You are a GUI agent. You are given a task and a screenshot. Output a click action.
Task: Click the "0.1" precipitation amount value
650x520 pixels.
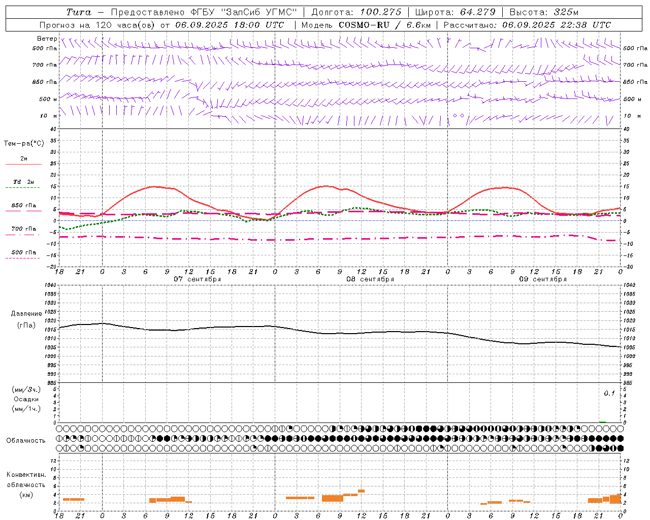pos(609,393)
